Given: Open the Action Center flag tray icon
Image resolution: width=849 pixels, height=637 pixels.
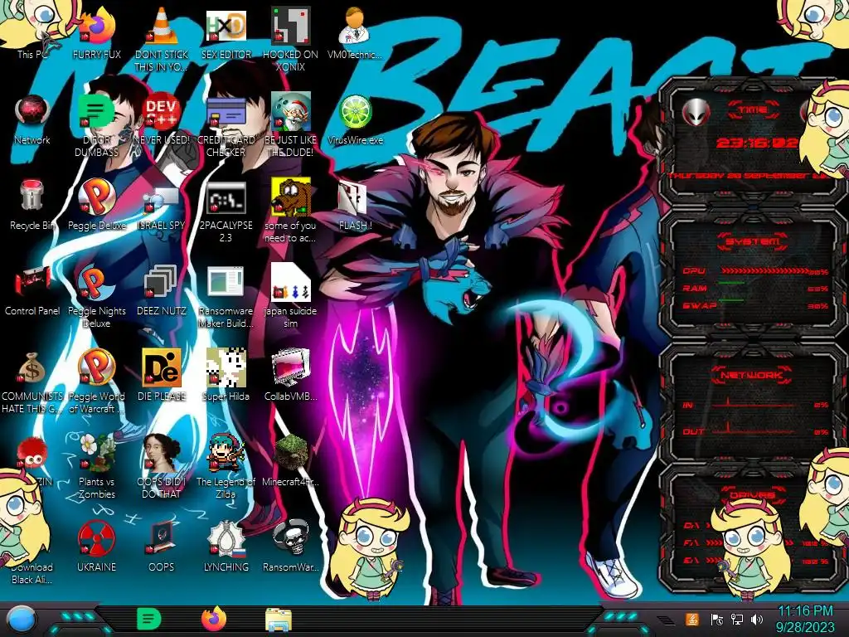Looking at the screenshot, I should coord(716,619).
